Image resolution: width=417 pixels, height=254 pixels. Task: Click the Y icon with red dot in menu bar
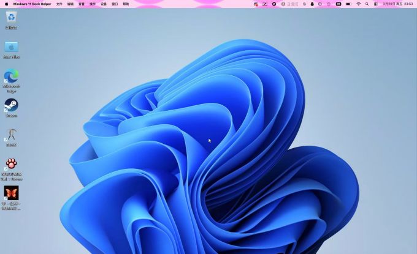pyautogui.click(x=256, y=4)
